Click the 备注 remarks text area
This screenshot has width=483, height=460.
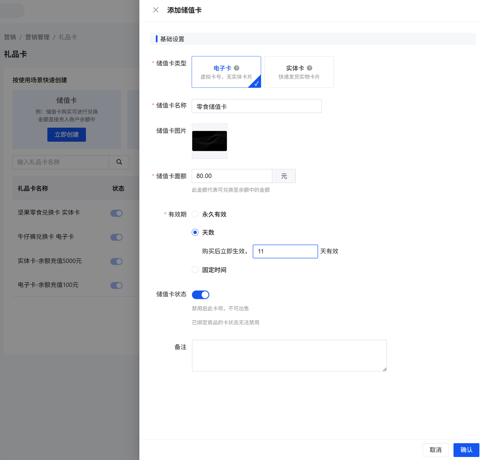[289, 355]
